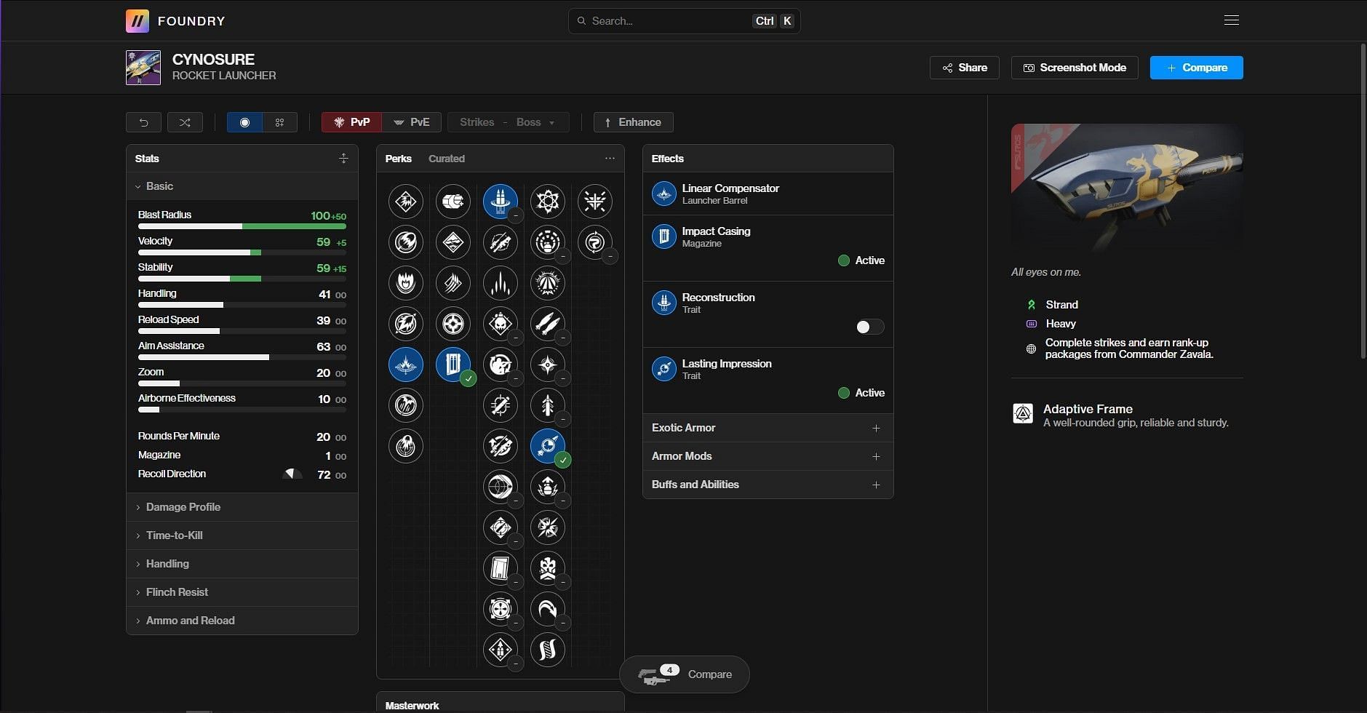Open the Strikes - Boss dropdown
The image size is (1367, 713).
pos(509,122)
